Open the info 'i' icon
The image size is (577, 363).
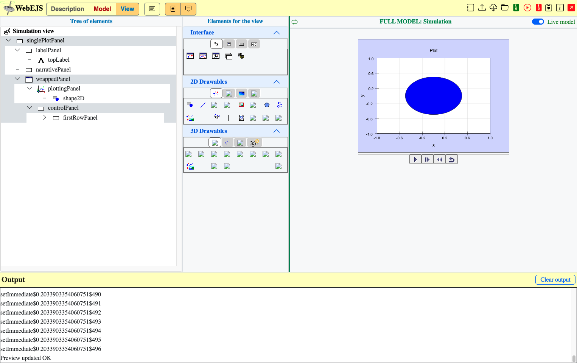point(560,8)
